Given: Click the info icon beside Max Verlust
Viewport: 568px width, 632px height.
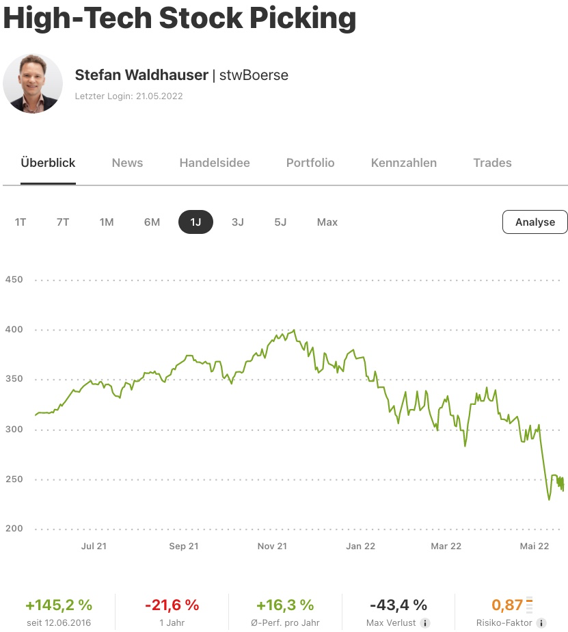Looking at the screenshot, I should [x=424, y=623].
